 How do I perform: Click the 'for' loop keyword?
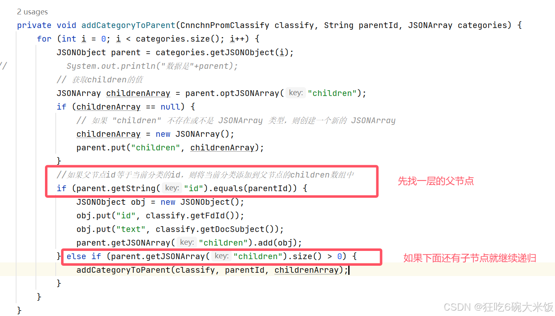(x=44, y=39)
